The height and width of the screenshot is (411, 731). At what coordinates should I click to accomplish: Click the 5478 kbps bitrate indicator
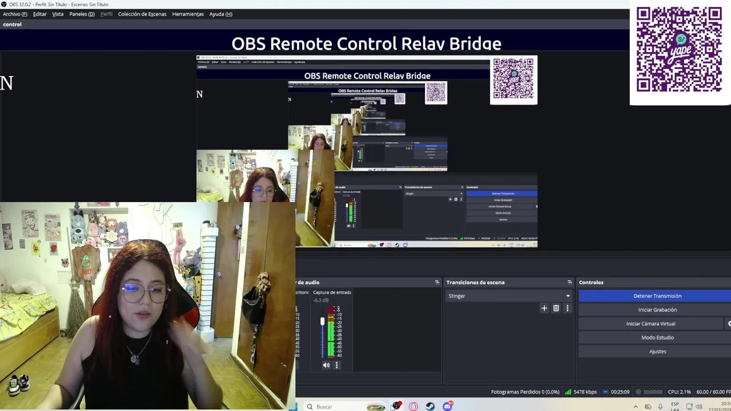click(x=581, y=392)
